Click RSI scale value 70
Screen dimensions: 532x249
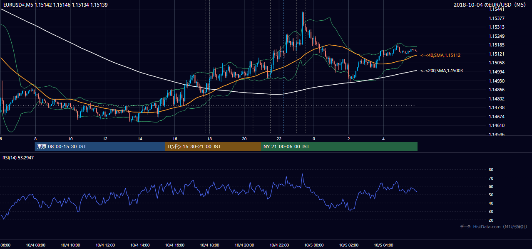coord(491,178)
